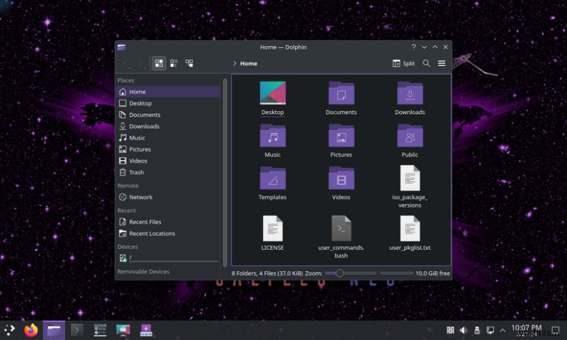Switch to Details tree view mode

coord(189,63)
